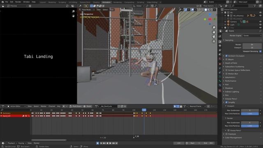This screenshot has height=148, width=263.
Task: Click the red X axis gizmo ball
Action: [210, 19]
